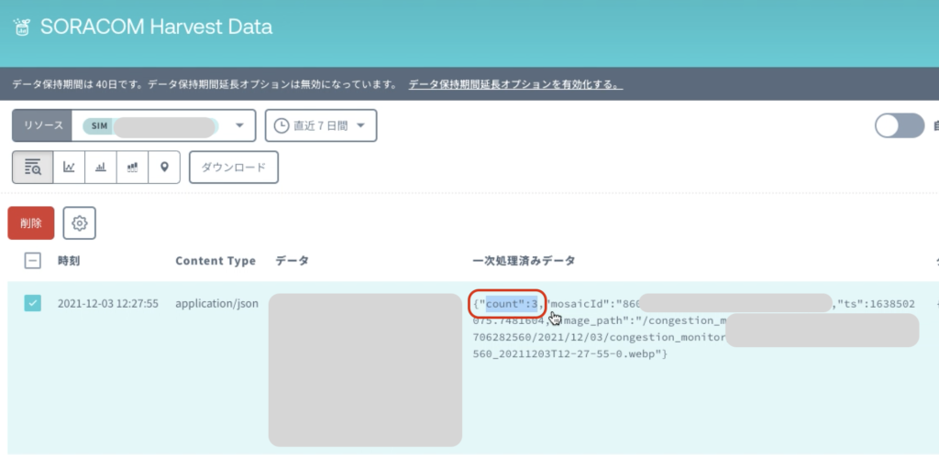Screen dimensions: 939x455
Task: Click the SORACOM Harvest Data title
Action: [x=156, y=27]
